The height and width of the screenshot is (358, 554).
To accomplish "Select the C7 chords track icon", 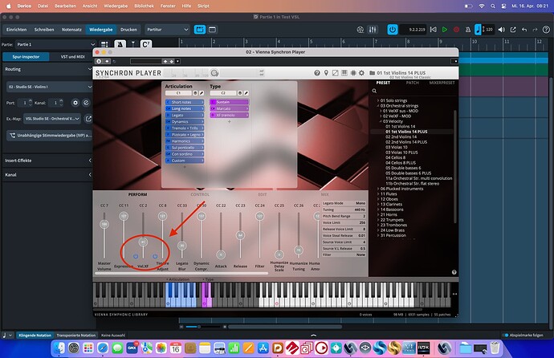I will 146,44.
